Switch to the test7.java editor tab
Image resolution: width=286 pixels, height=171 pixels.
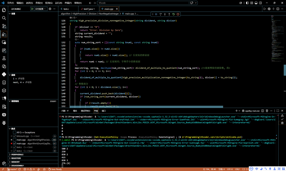(x=88, y=9)
